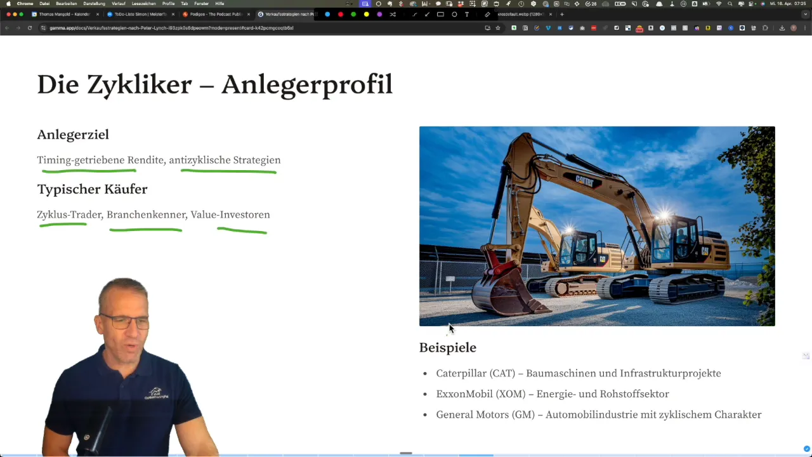This screenshot has height=457, width=812.
Task: Select the green annotation pen color
Action: click(353, 14)
